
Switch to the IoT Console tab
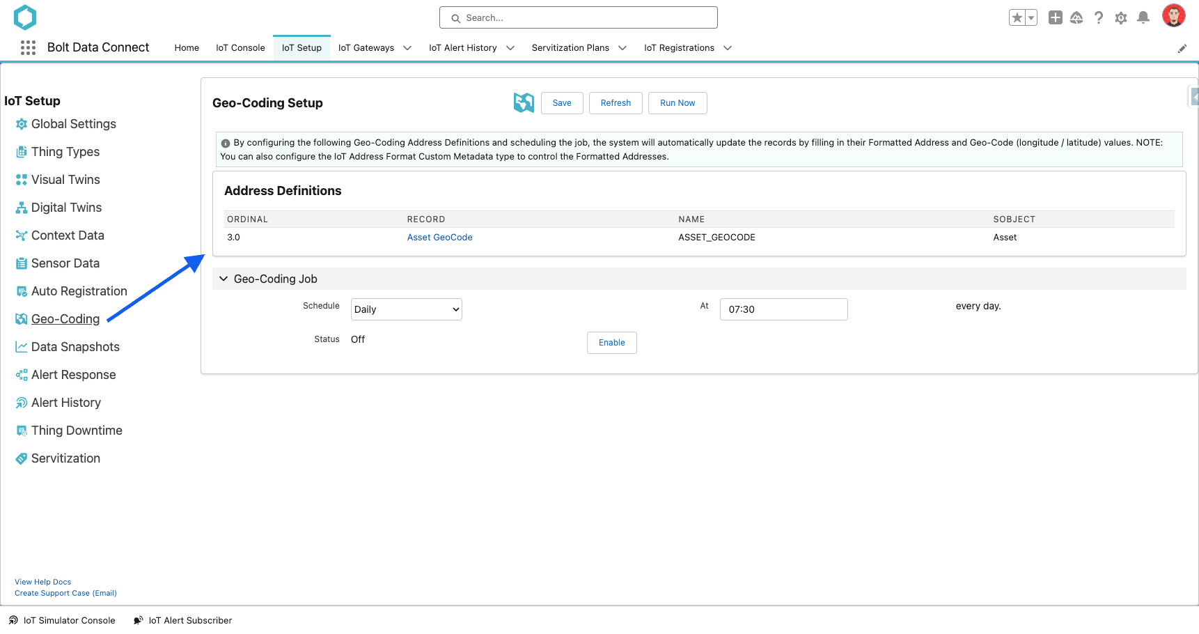click(240, 48)
